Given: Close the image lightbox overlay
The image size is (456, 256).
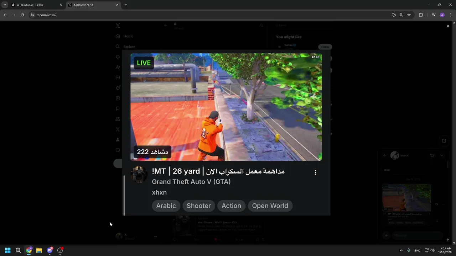Looking at the screenshot, I should tap(448, 26).
